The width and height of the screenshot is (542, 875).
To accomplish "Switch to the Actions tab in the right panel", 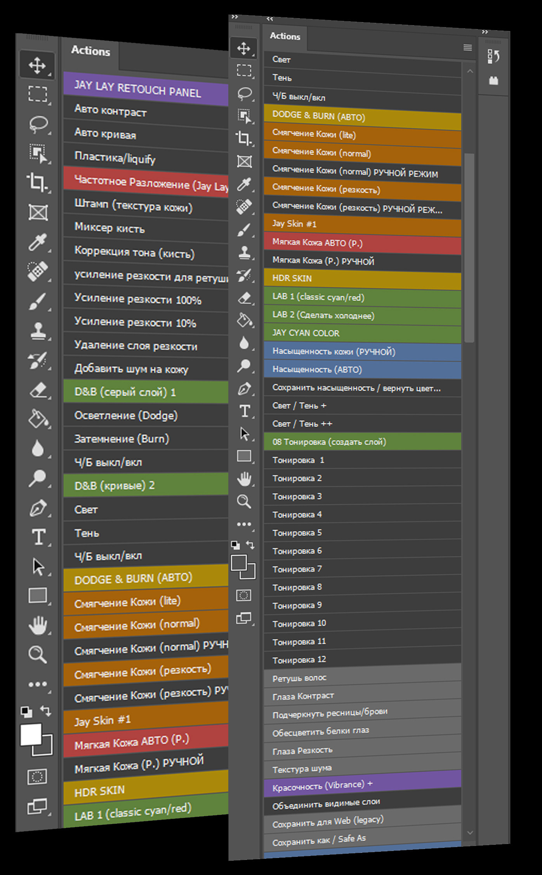I will tap(285, 36).
